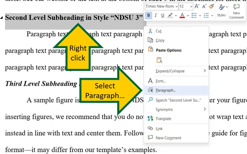Collapse the Second Level Subheading triangle

[x=2, y=18]
